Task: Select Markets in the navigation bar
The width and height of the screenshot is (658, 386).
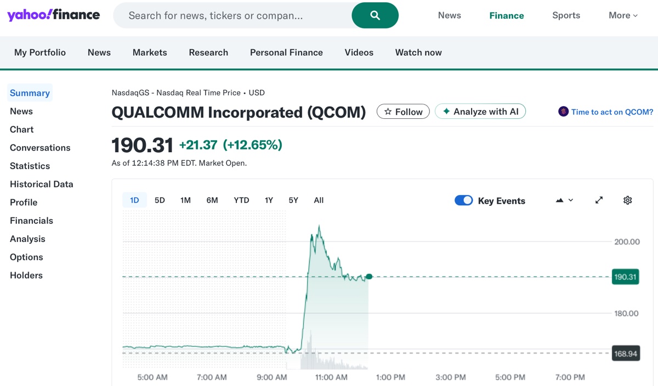Action: (149, 52)
